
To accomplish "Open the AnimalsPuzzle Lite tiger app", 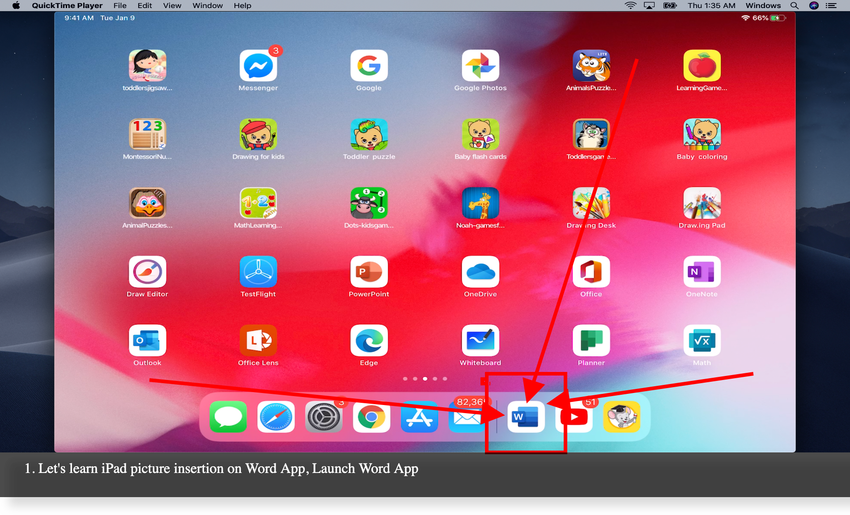I will click(591, 65).
